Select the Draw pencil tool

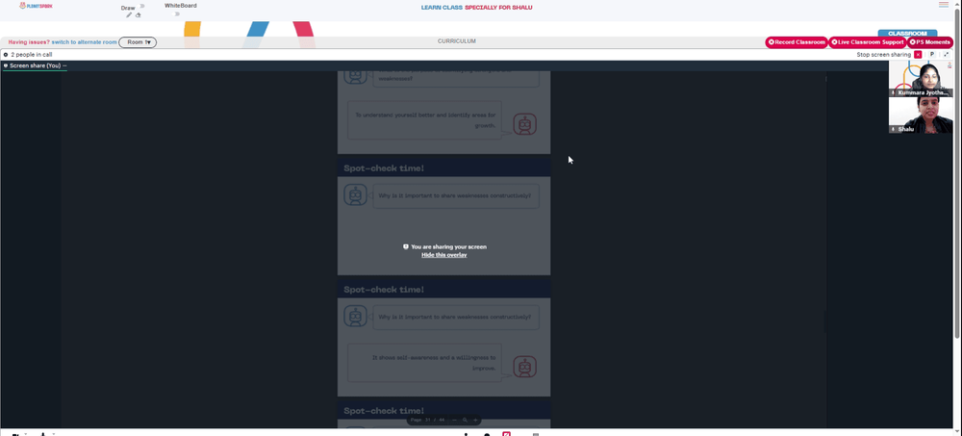(129, 15)
